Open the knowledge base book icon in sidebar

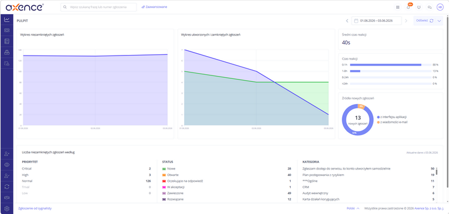click(7, 42)
